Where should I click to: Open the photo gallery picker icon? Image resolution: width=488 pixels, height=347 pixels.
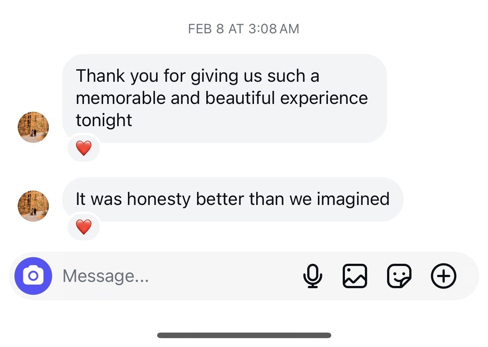coord(355,276)
